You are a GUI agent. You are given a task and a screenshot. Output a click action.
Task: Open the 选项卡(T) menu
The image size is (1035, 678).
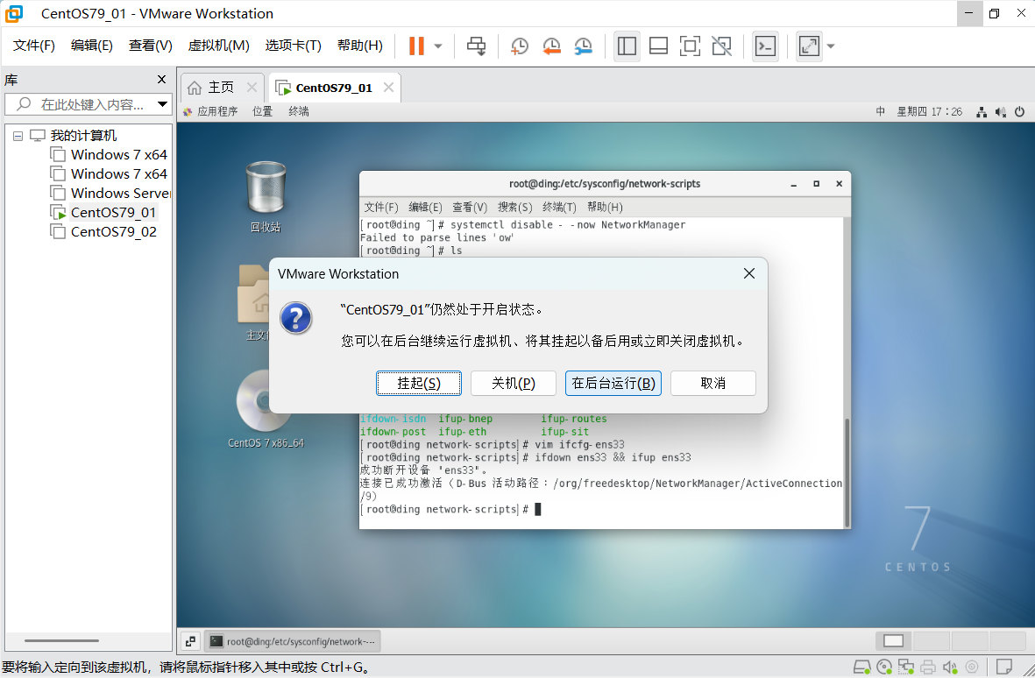tap(293, 46)
